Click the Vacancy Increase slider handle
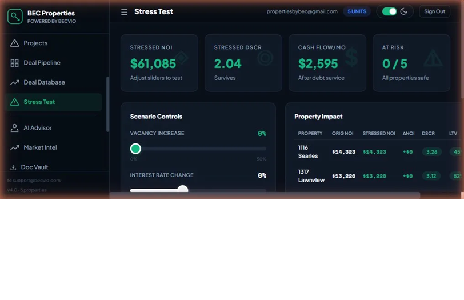This screenshot has width=464, height=300. [x=135, y=149]
